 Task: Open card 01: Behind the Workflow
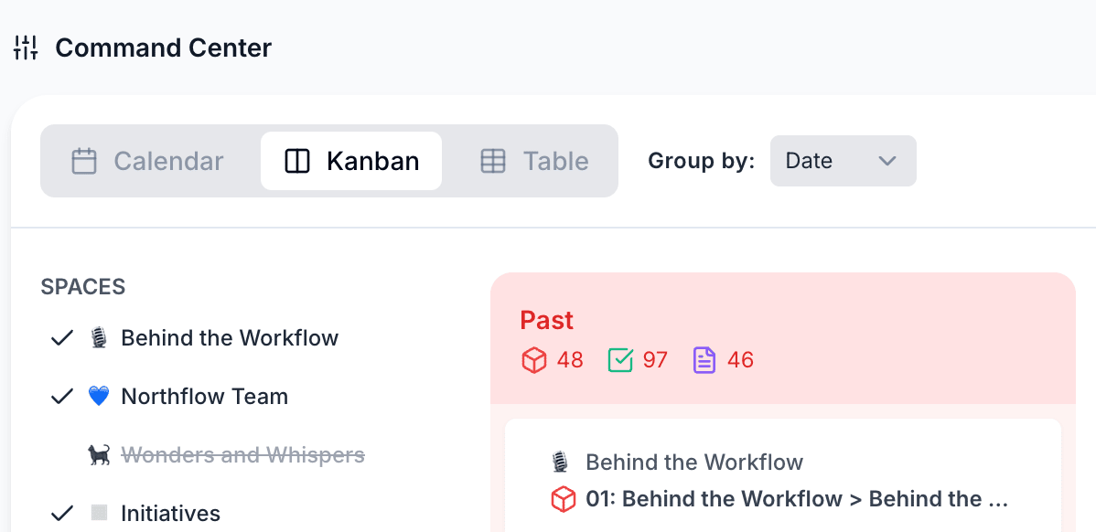[x=798, y=499]
